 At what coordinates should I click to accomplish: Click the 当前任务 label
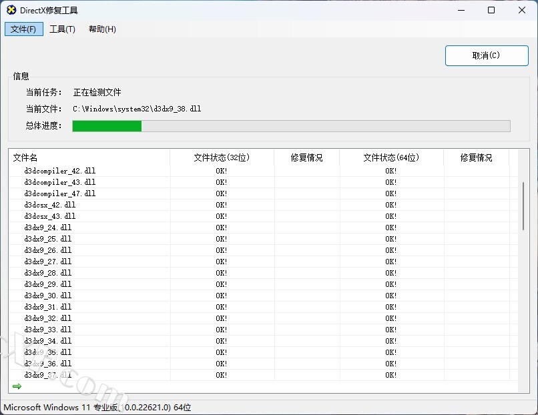(44, 92)
